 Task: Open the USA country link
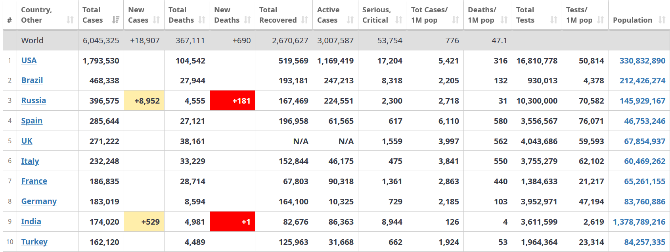pyautogui.click(x=29, y=60)
